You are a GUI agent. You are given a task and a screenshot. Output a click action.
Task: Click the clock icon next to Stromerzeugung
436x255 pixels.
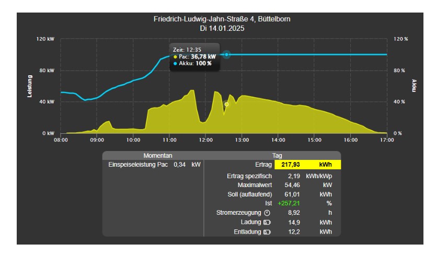(x=267, y=213)
